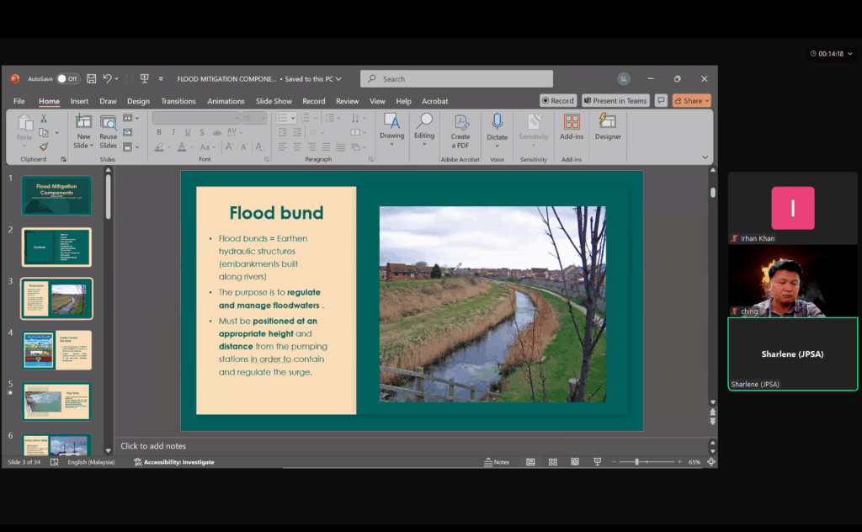Click Create a PDF in ribbon

460,126
